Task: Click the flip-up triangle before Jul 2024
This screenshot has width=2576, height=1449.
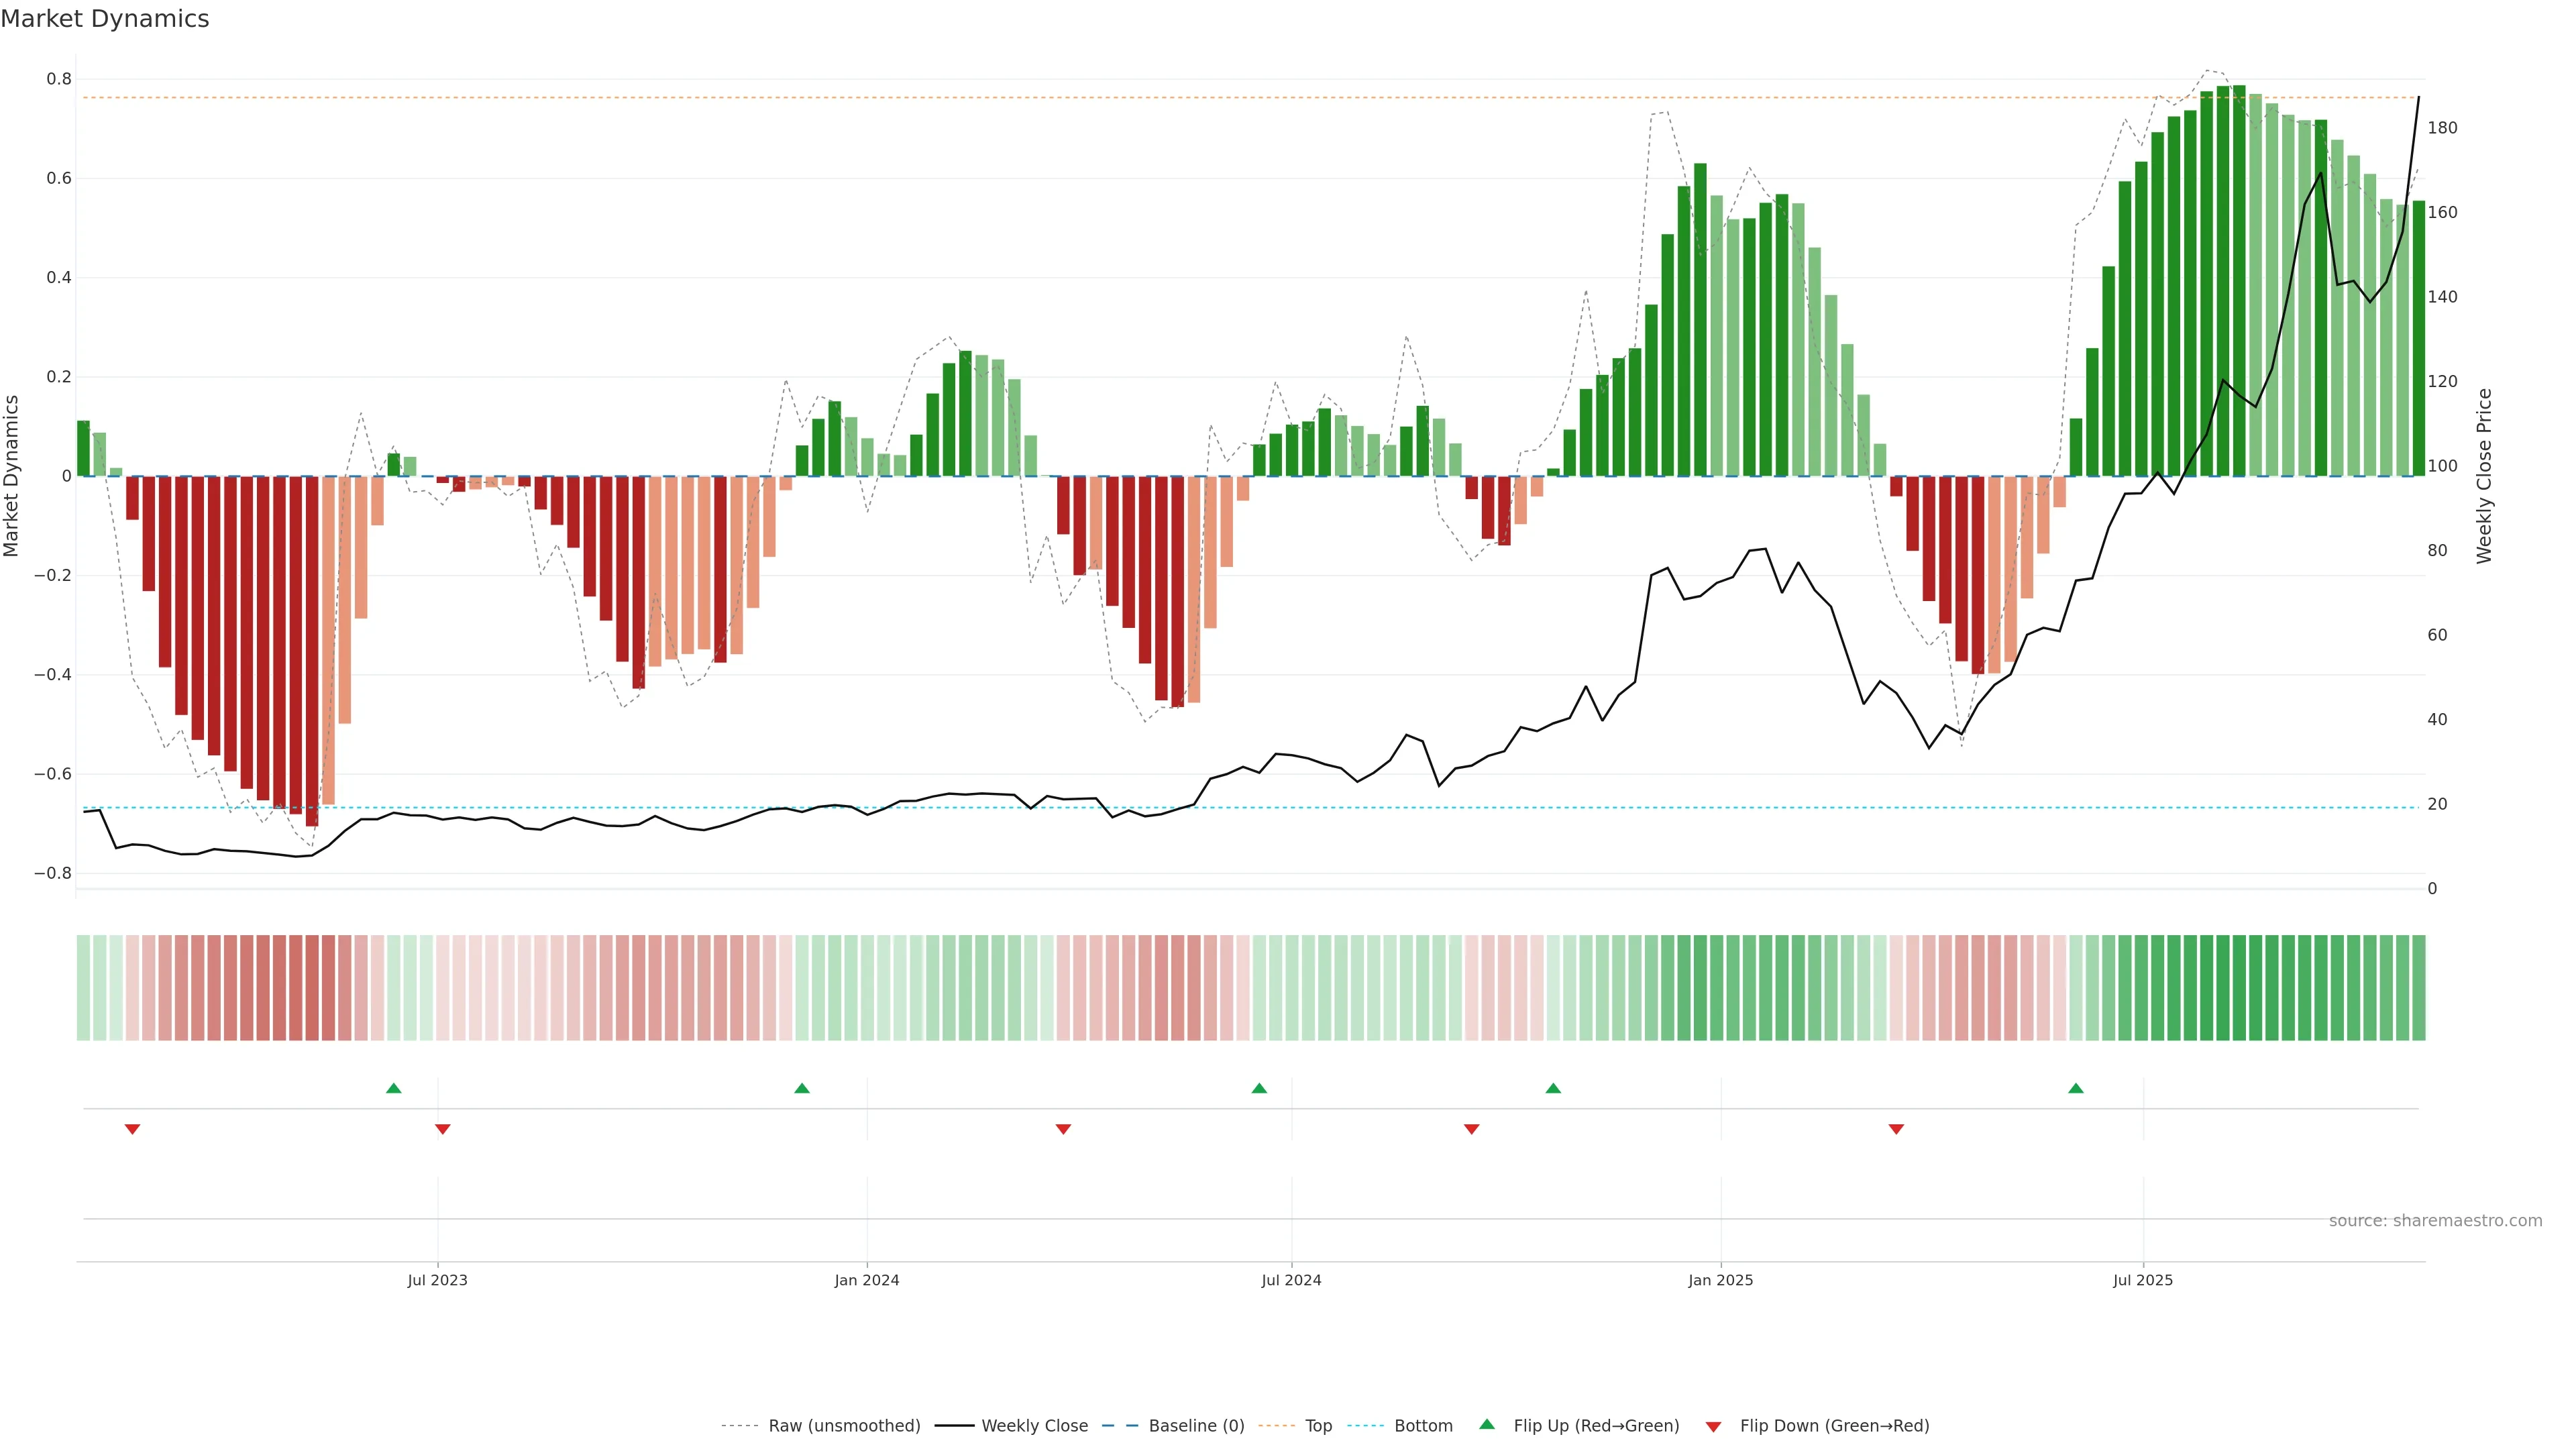Action: pos(1259,1088)
